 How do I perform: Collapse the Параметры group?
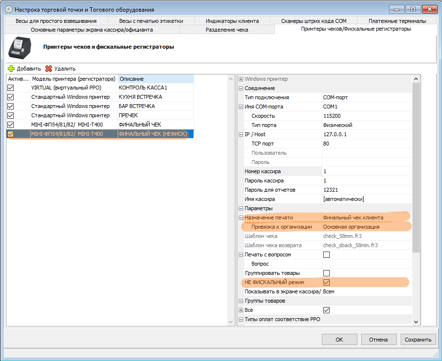241,208
